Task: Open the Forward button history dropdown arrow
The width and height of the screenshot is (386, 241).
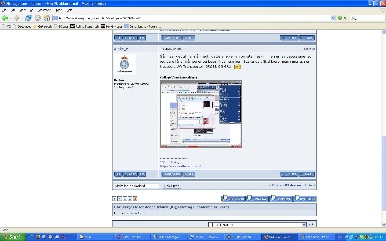Action: [x=23, y=18]
